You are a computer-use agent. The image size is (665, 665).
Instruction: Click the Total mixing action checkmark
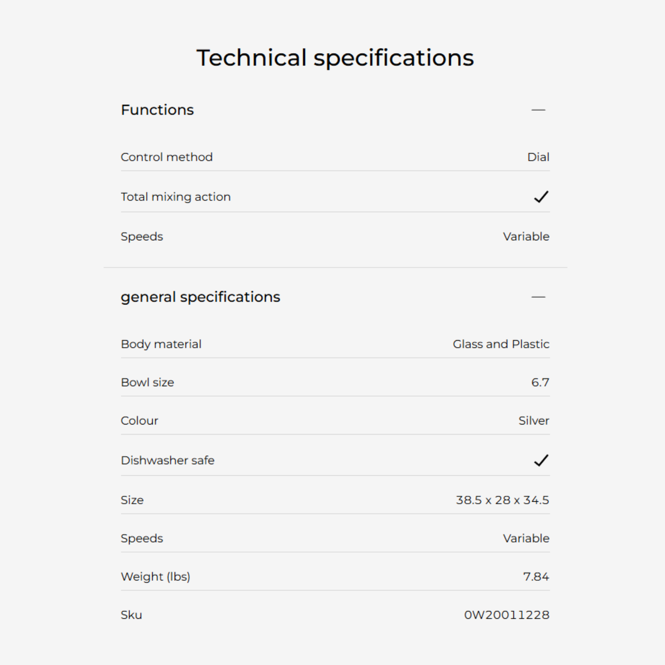(x=541, y=197)
